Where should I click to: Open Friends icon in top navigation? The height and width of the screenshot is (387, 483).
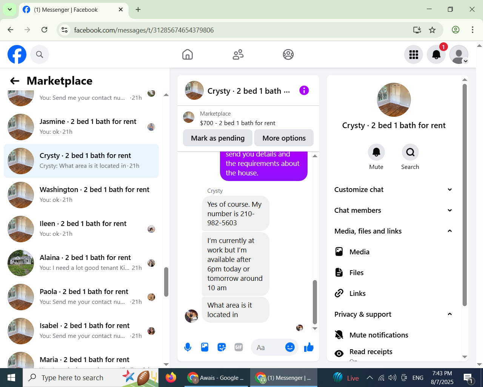[x=238, y=54]
